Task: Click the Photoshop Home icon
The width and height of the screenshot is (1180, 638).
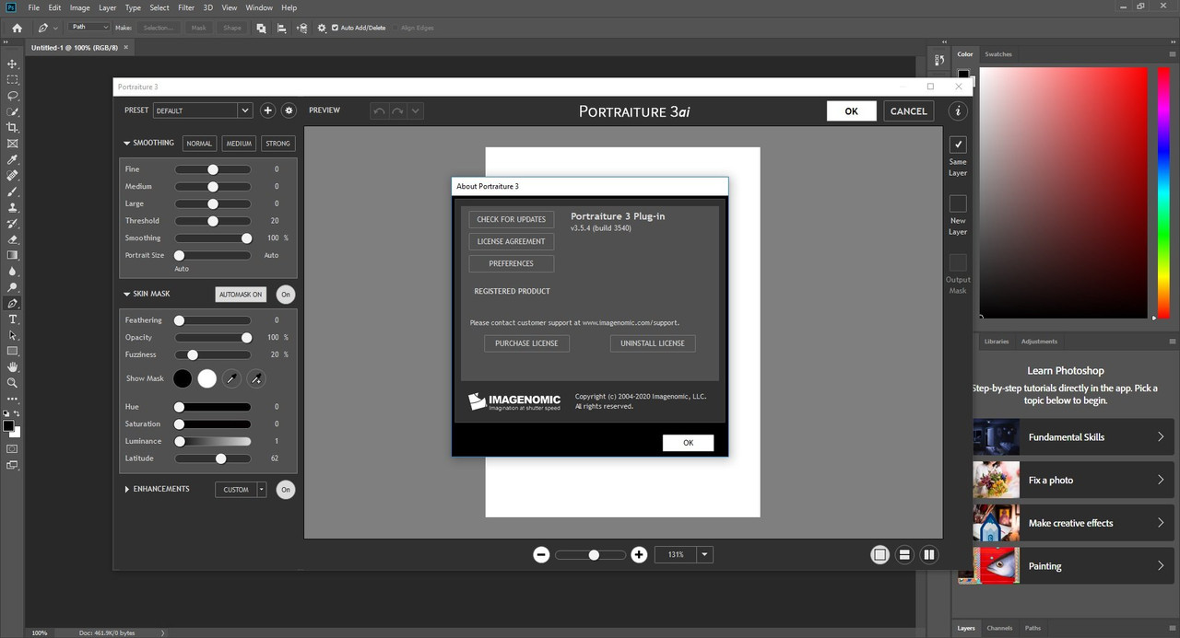Action: coord(17,28)
